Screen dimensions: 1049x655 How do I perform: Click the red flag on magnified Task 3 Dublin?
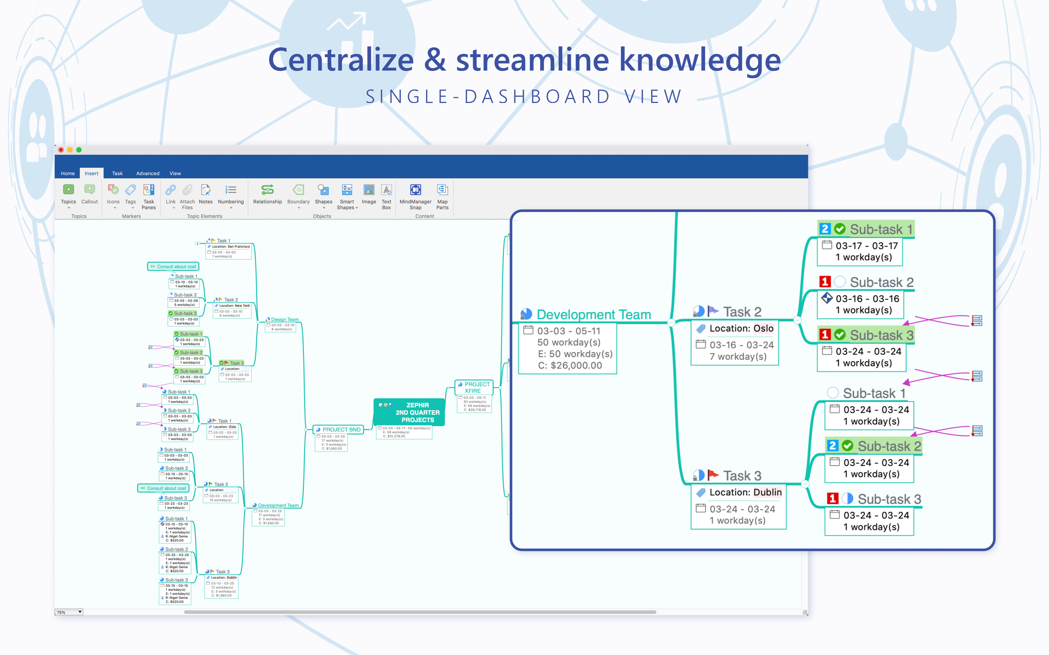tap(713, 475)
